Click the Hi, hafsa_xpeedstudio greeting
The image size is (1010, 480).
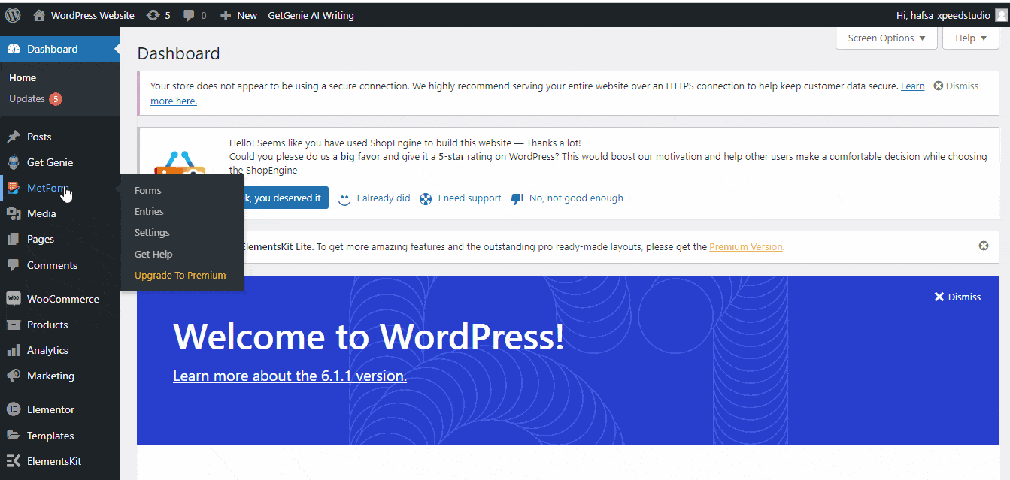point(944,15)
